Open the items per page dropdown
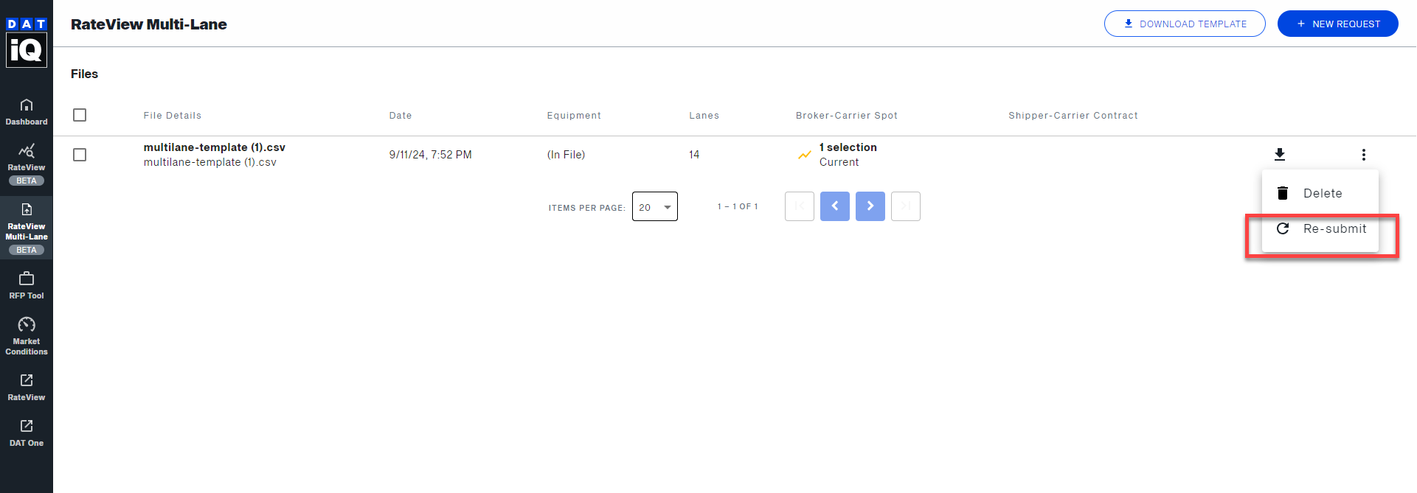Image resolution: width=1417 pixels, height=493 pixels. [655, 206]
